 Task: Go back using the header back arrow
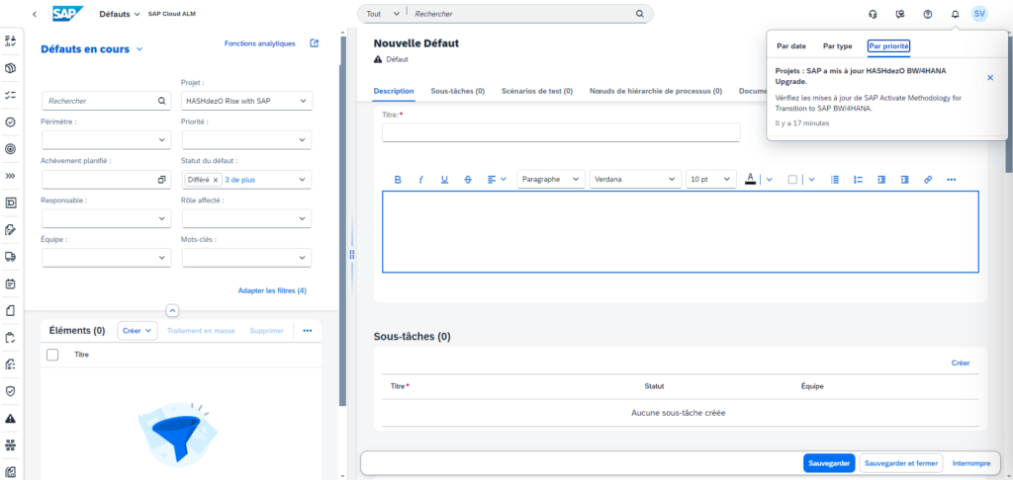(x=35, y=14)
